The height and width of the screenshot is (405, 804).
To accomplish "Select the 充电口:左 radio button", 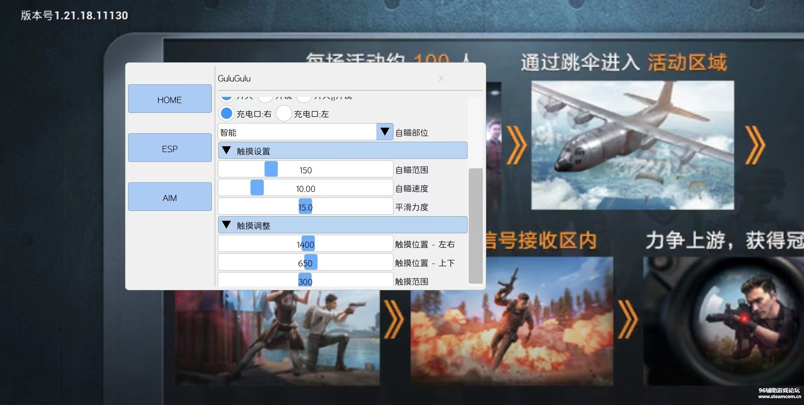I will pos(284,114).
